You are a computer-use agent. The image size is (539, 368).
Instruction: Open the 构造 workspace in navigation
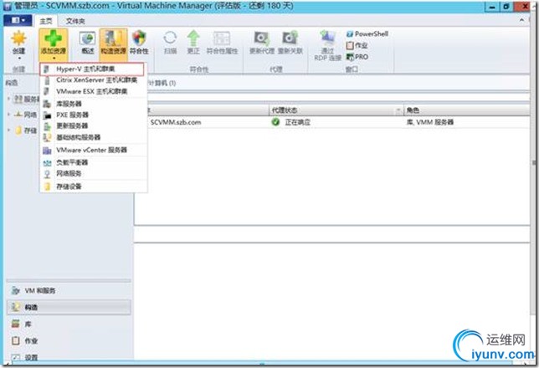pyautogui.click(x=69, y=307)
